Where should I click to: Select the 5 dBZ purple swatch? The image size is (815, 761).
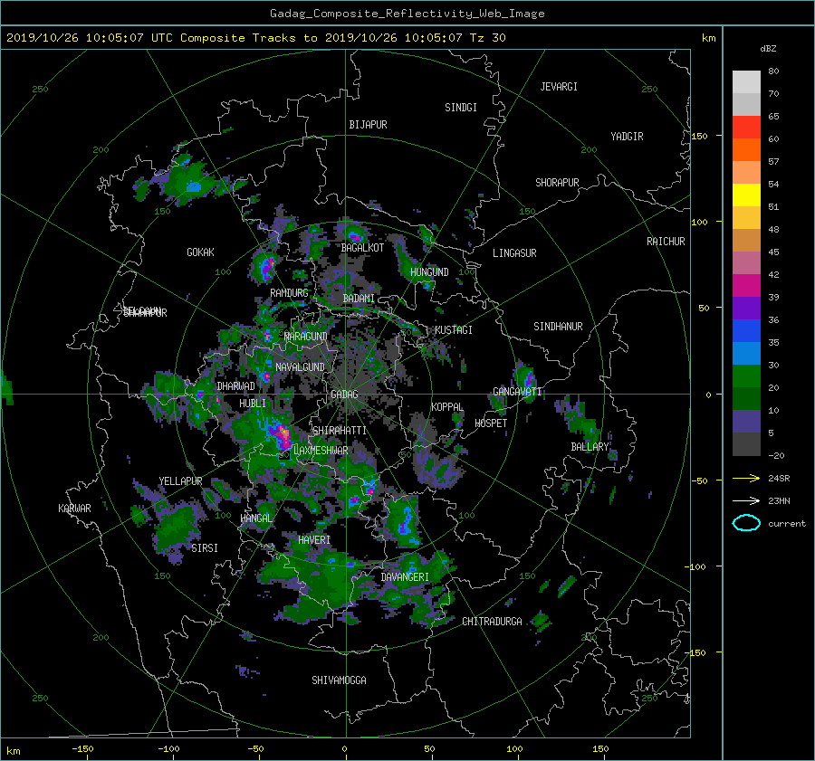point(746,421)
